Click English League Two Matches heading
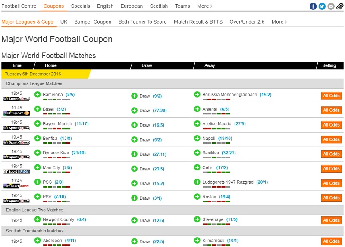The height and width of the screenshot is (247, 345). 34,210
